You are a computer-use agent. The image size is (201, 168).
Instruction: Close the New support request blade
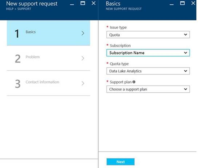(x=93, y=3)
